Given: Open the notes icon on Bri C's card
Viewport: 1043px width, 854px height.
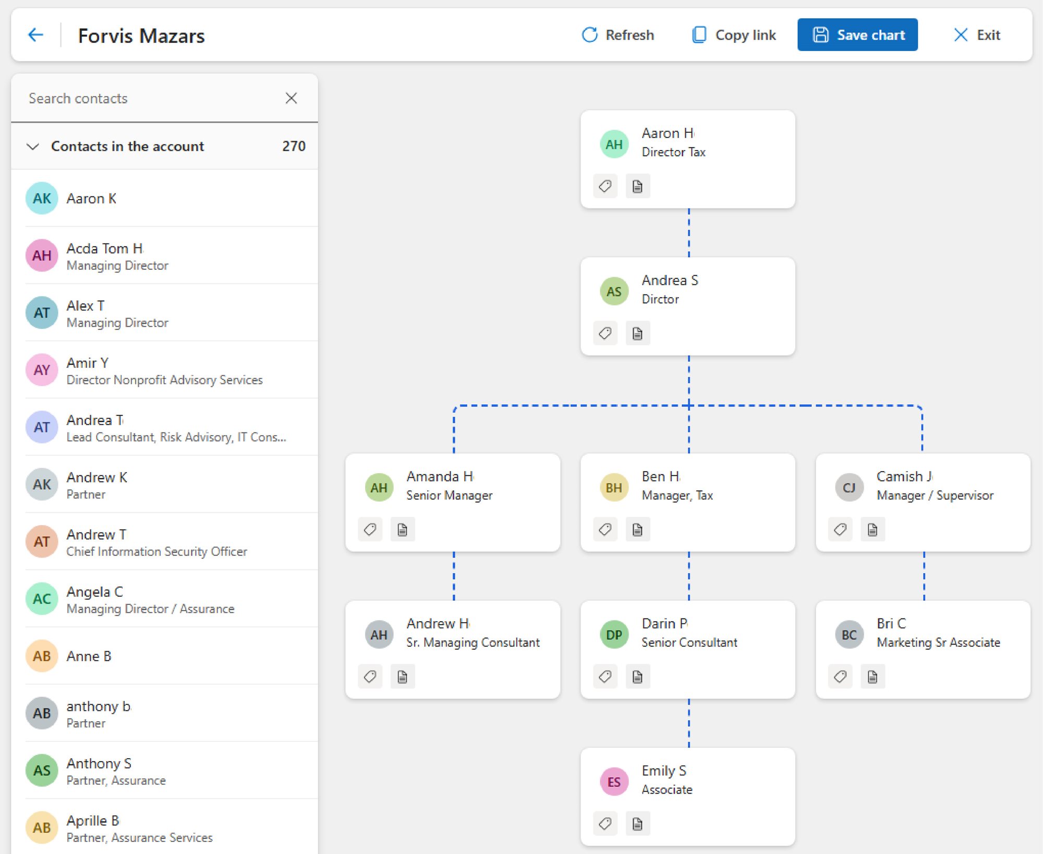Looking at the screenshot, I should 872,676.
